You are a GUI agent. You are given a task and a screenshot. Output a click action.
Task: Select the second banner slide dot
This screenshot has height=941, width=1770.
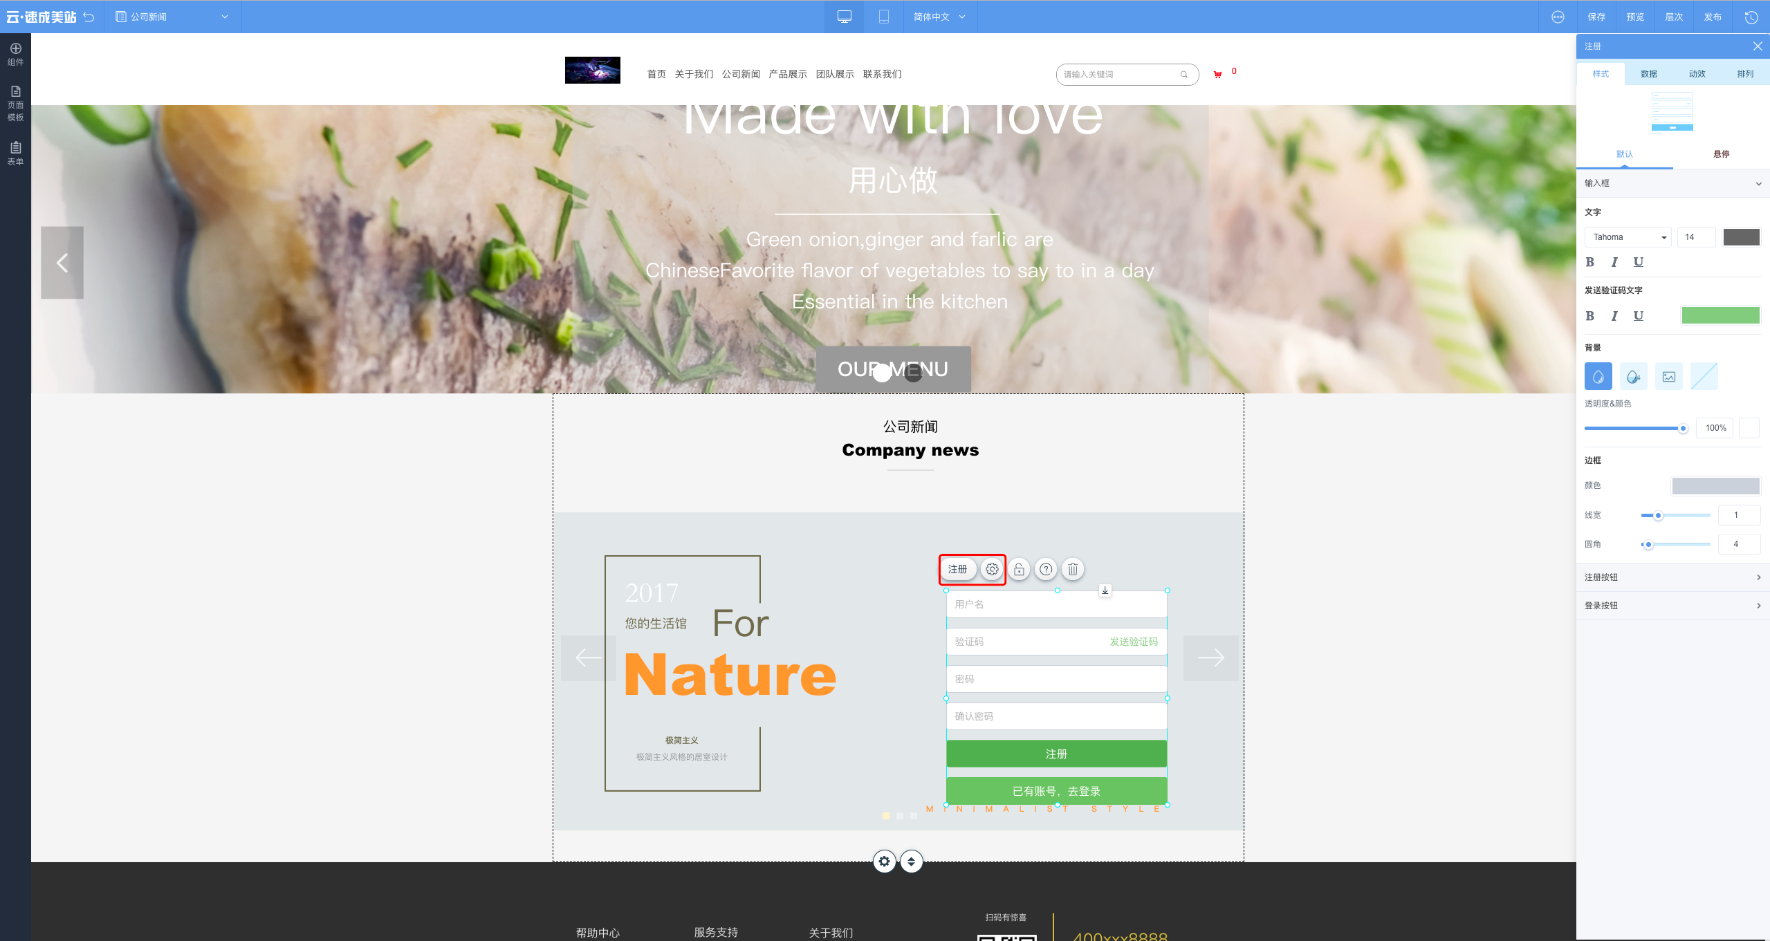pyautogui.click(x=913, y=373)
